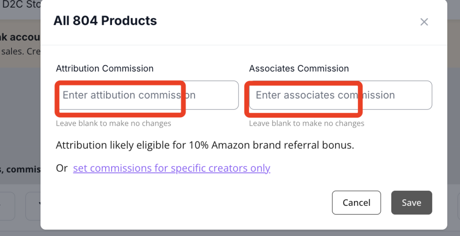Click the dimmed backdrop right of the dialog

pyautogui.click(x=454, y=128)
